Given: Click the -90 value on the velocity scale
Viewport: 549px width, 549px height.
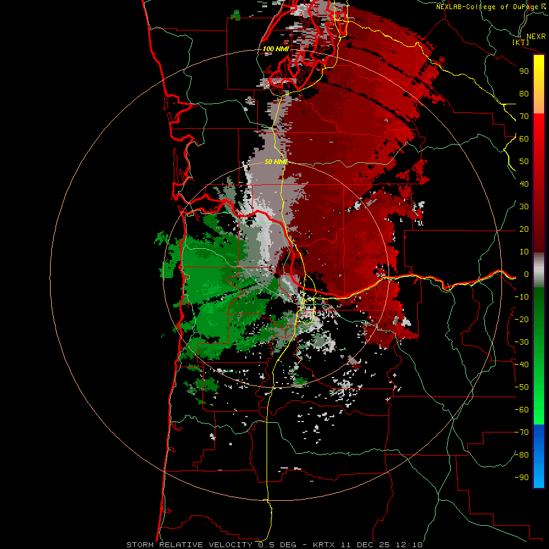Looking at the screenshot, I should click(522, 478).
